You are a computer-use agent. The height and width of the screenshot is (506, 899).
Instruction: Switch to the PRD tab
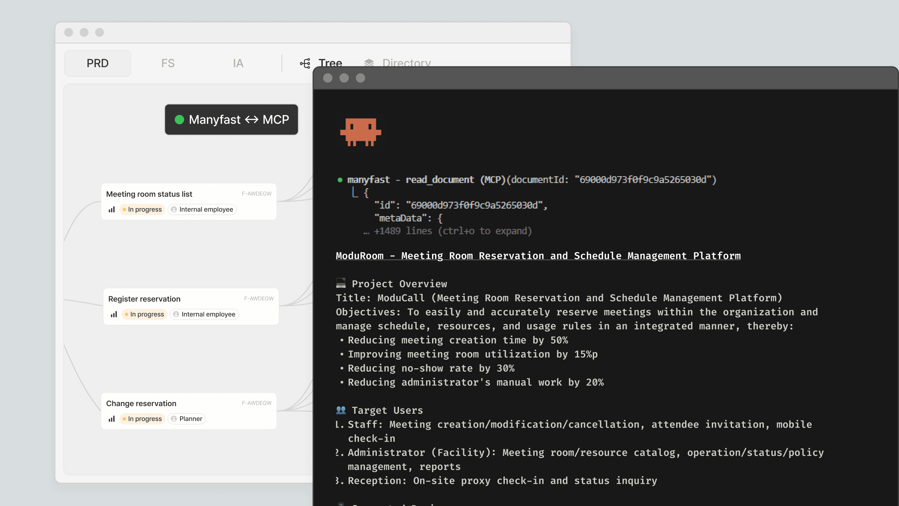(97, 63)
